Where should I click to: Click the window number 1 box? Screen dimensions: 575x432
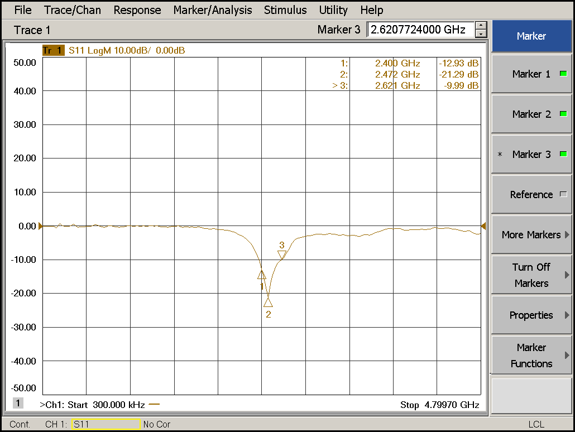[18, 403]
